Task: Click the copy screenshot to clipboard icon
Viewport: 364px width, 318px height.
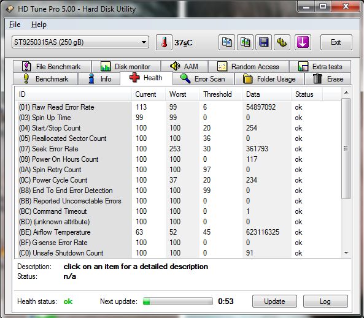Action: pos(245,42)
